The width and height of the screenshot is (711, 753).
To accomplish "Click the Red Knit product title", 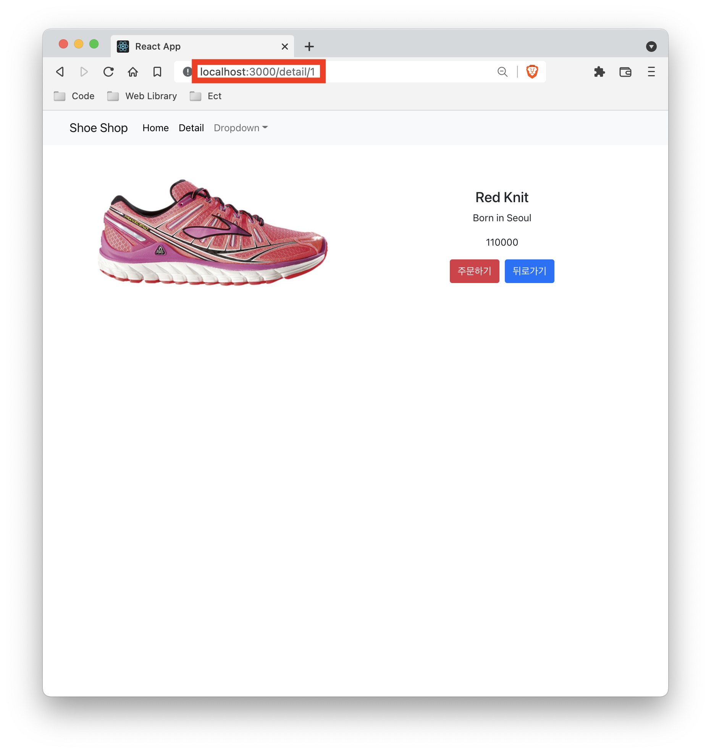I will (x=502, y=198).
